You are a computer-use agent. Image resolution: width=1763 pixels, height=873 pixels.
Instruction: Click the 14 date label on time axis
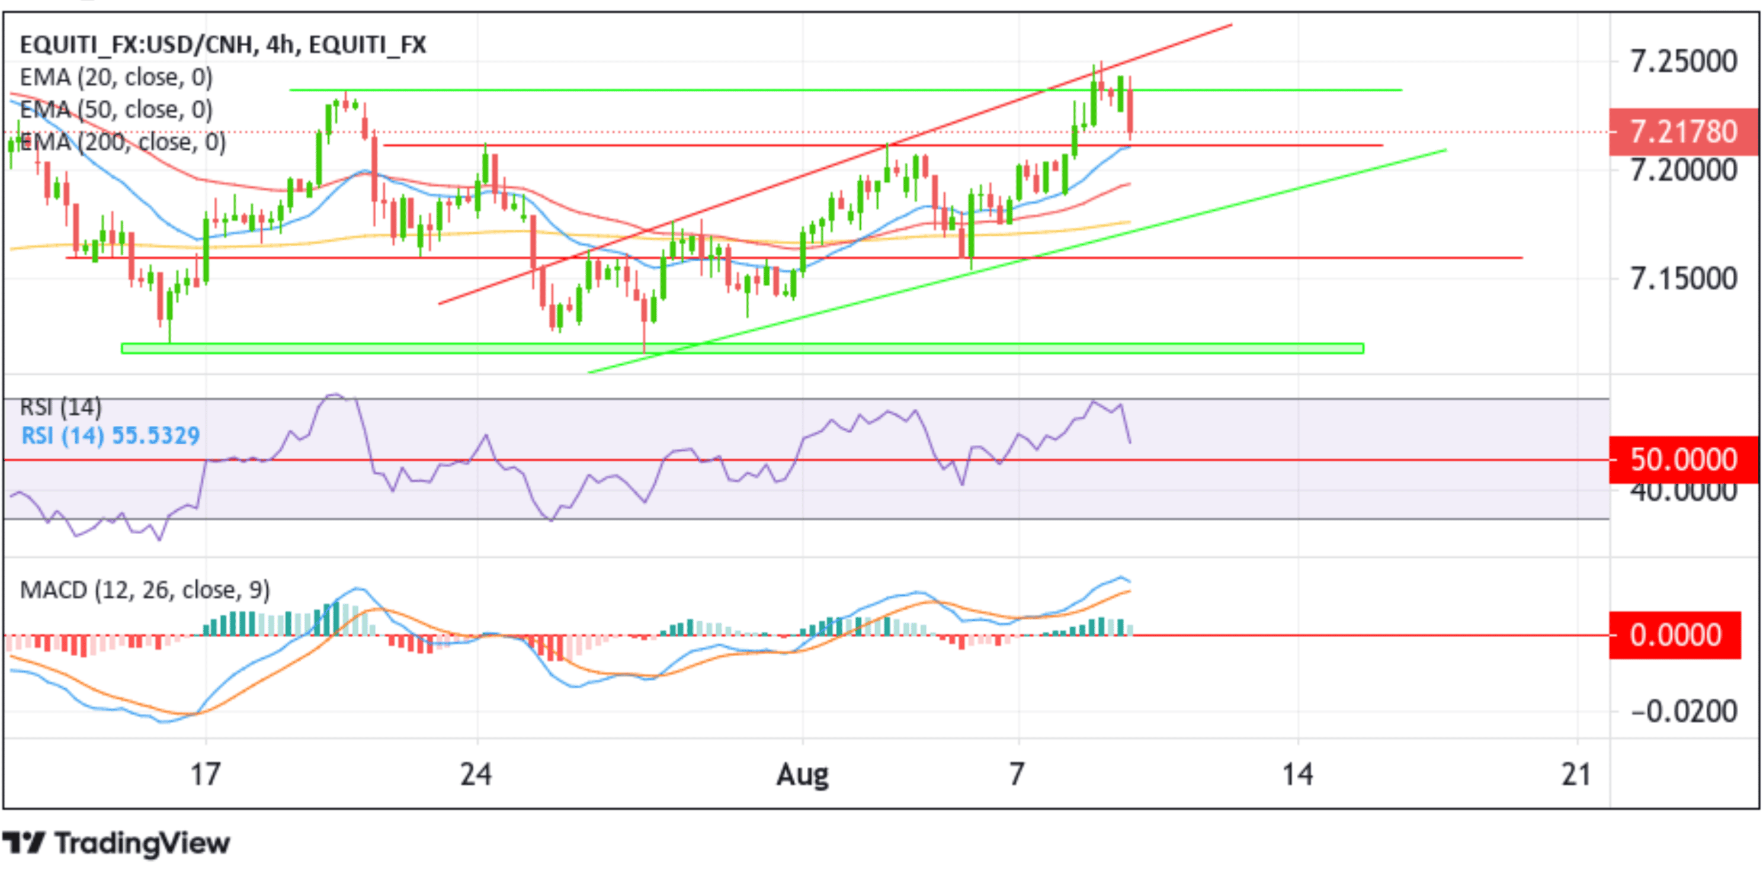pyautogui.click(x=1297, y=775)
